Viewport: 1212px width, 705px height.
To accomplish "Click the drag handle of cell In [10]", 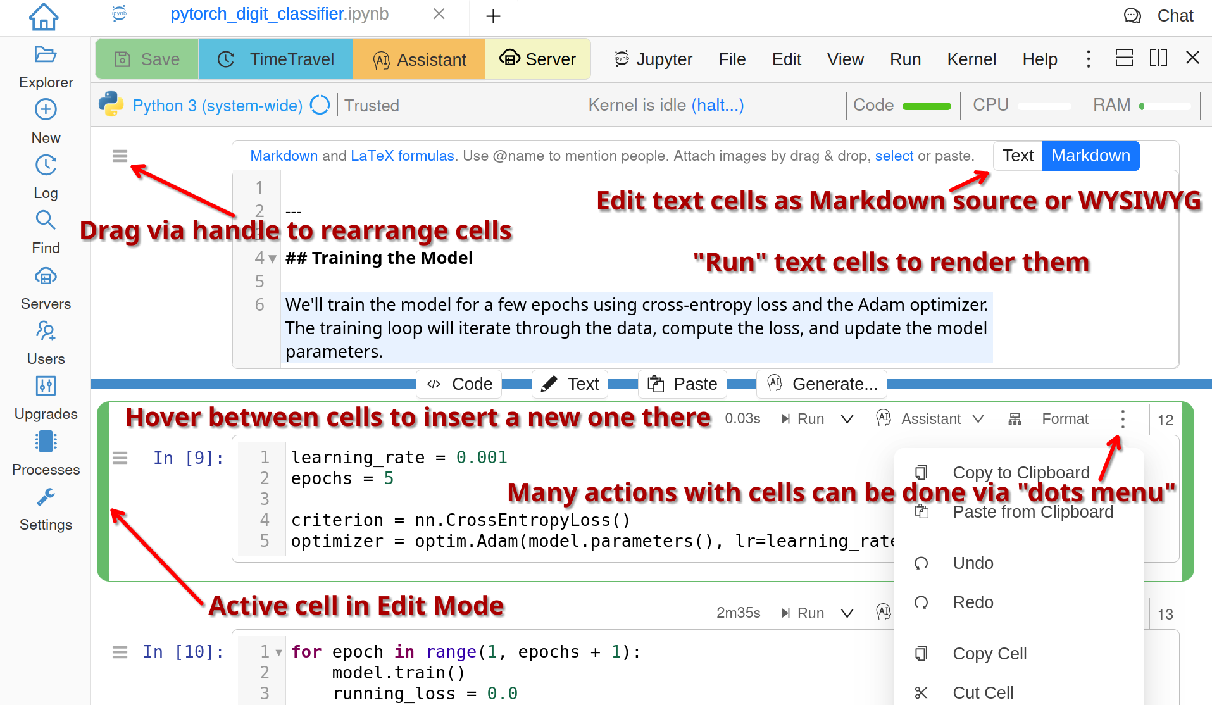I will click(120, 652).
